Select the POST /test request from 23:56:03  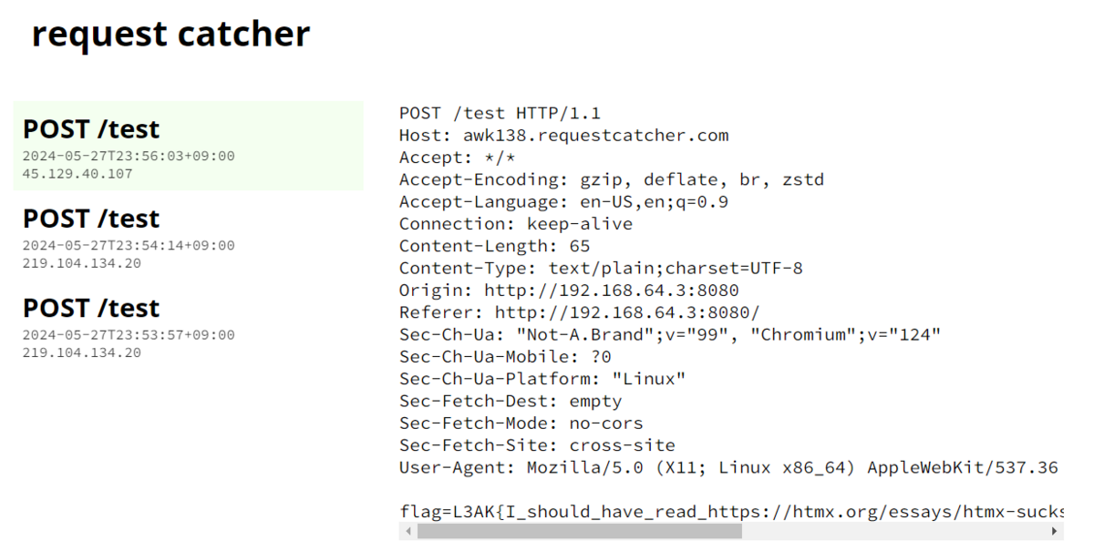tap(189, 146)
